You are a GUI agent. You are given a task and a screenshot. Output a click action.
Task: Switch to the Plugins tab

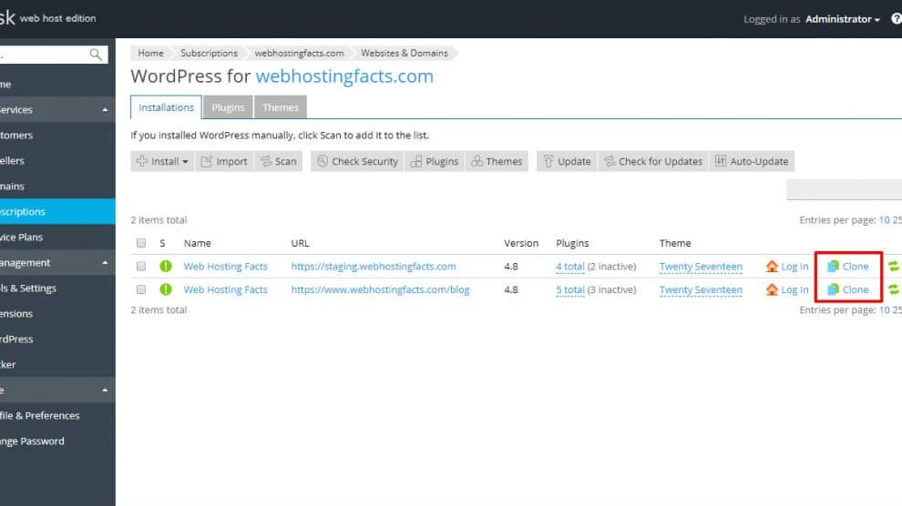tap(228, 107)
